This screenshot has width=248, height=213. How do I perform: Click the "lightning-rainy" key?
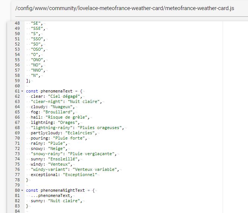point(52,128)
